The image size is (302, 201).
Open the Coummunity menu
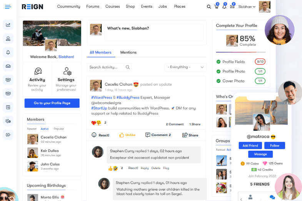click(x=68, y=7)
